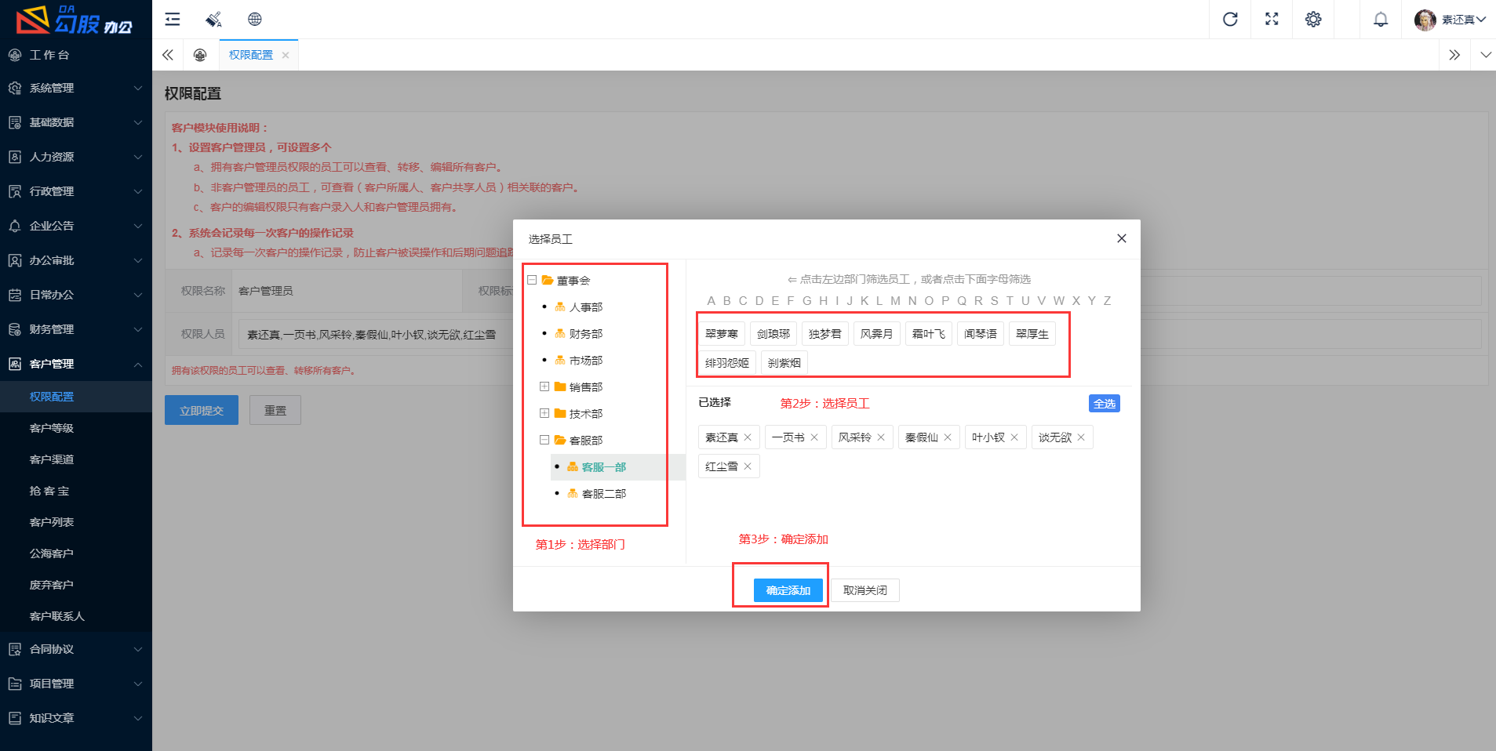Viewport: 1496px width, 751px height.
Task: Remove 叶小钗 from selected list
Action: [1014, 437]
